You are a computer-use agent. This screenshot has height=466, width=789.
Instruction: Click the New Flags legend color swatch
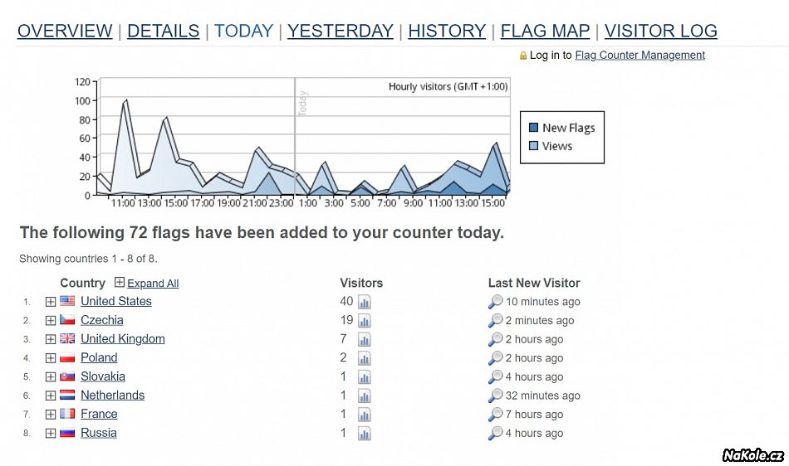point(534,128)
